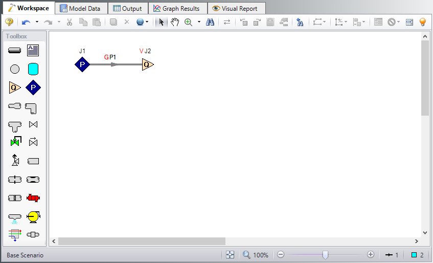Click the zoom slider handle

point(325,255)
